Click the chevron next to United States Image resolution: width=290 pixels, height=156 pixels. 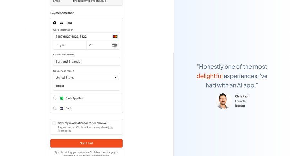point(116,78)
